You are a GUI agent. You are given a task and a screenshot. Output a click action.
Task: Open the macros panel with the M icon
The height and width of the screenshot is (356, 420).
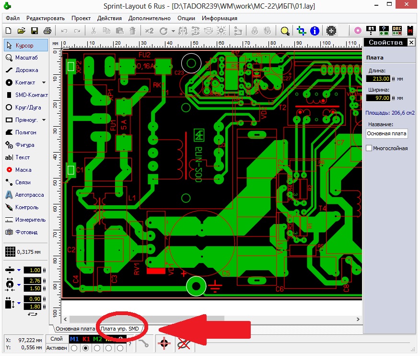click(410, 30)
